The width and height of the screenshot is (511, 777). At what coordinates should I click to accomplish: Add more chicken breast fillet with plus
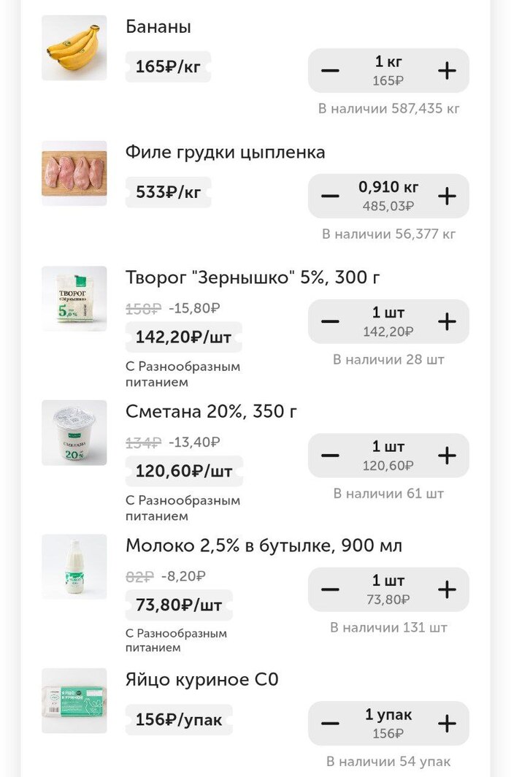coord(446,196)
